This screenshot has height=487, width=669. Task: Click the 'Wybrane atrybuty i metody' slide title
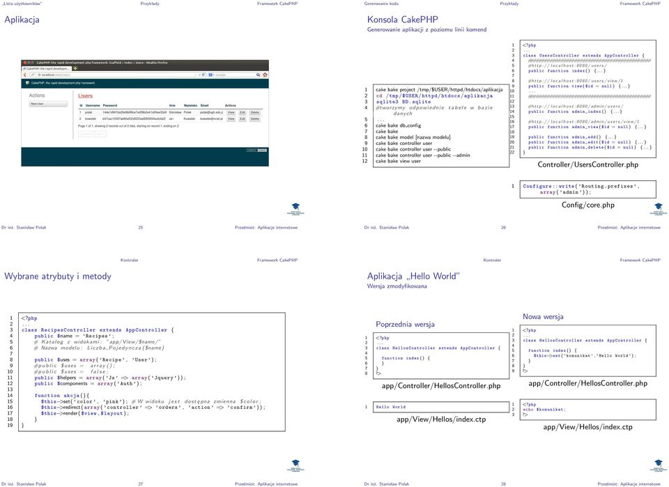tap(58, 276)
